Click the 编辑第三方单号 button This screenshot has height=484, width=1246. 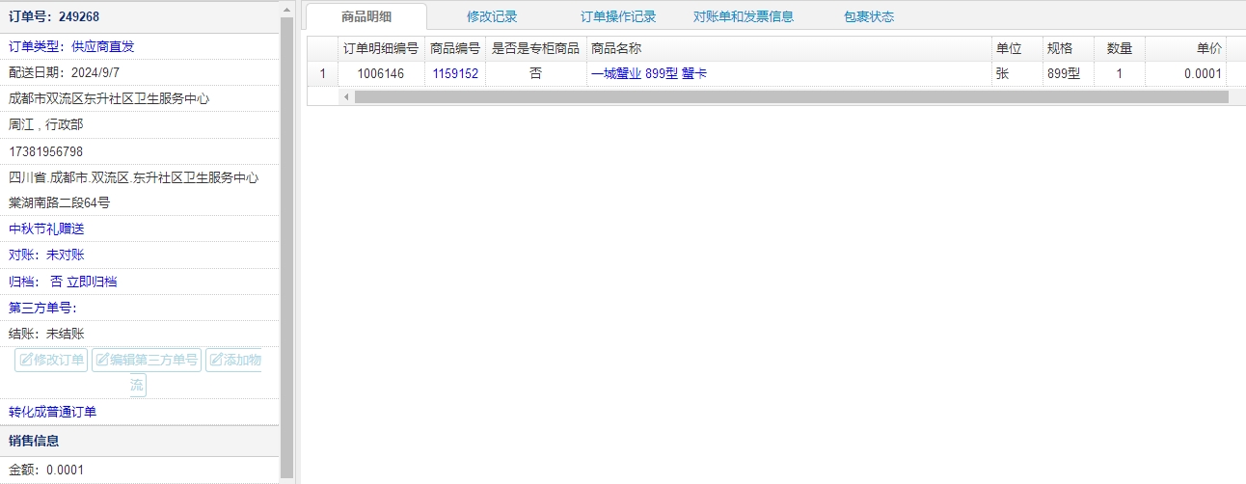147,361
